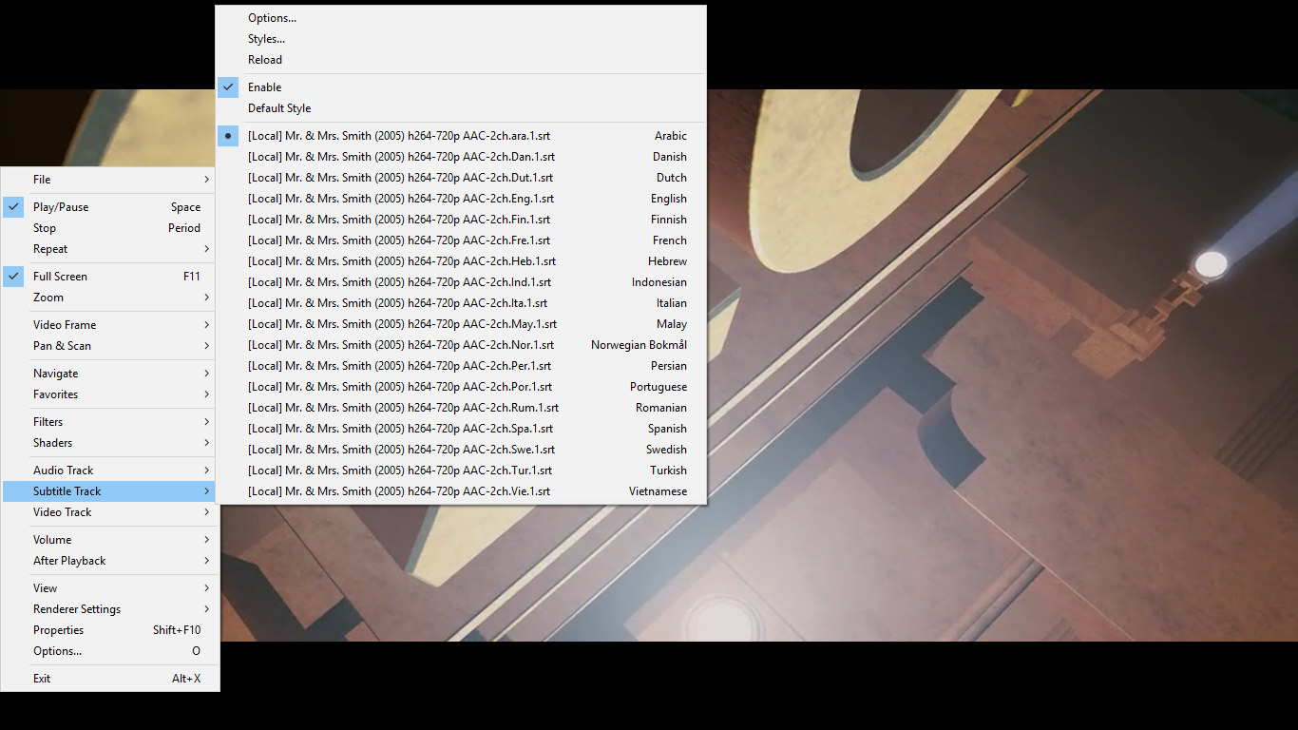Screen dimensions: 1298x730
Task: Open the Video Track submenu
Action: click(x=109, y=512)
